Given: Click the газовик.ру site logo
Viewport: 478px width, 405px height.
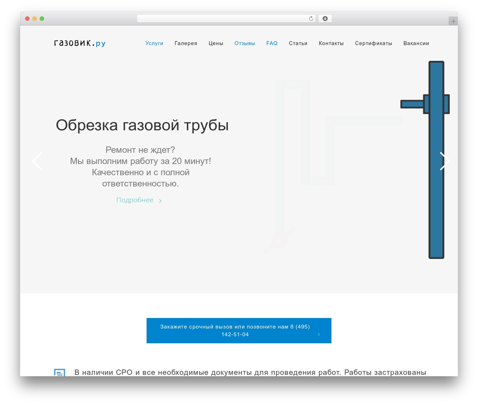Looking at the screenshot, I should pyautogui.click(x=80, y=43).
